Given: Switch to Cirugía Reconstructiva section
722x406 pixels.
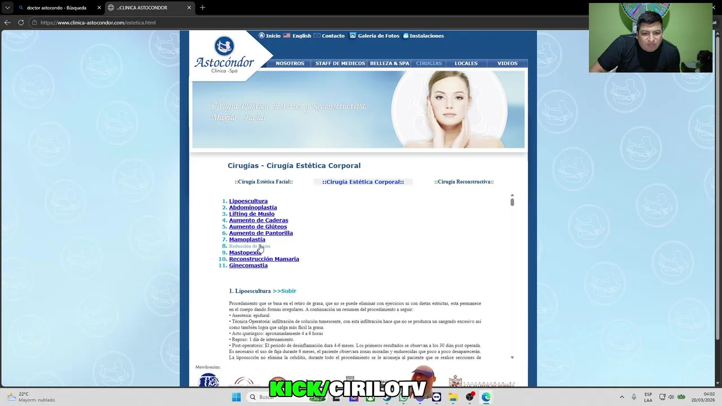Looking at the screenshot, I should (x=464, y=182).
